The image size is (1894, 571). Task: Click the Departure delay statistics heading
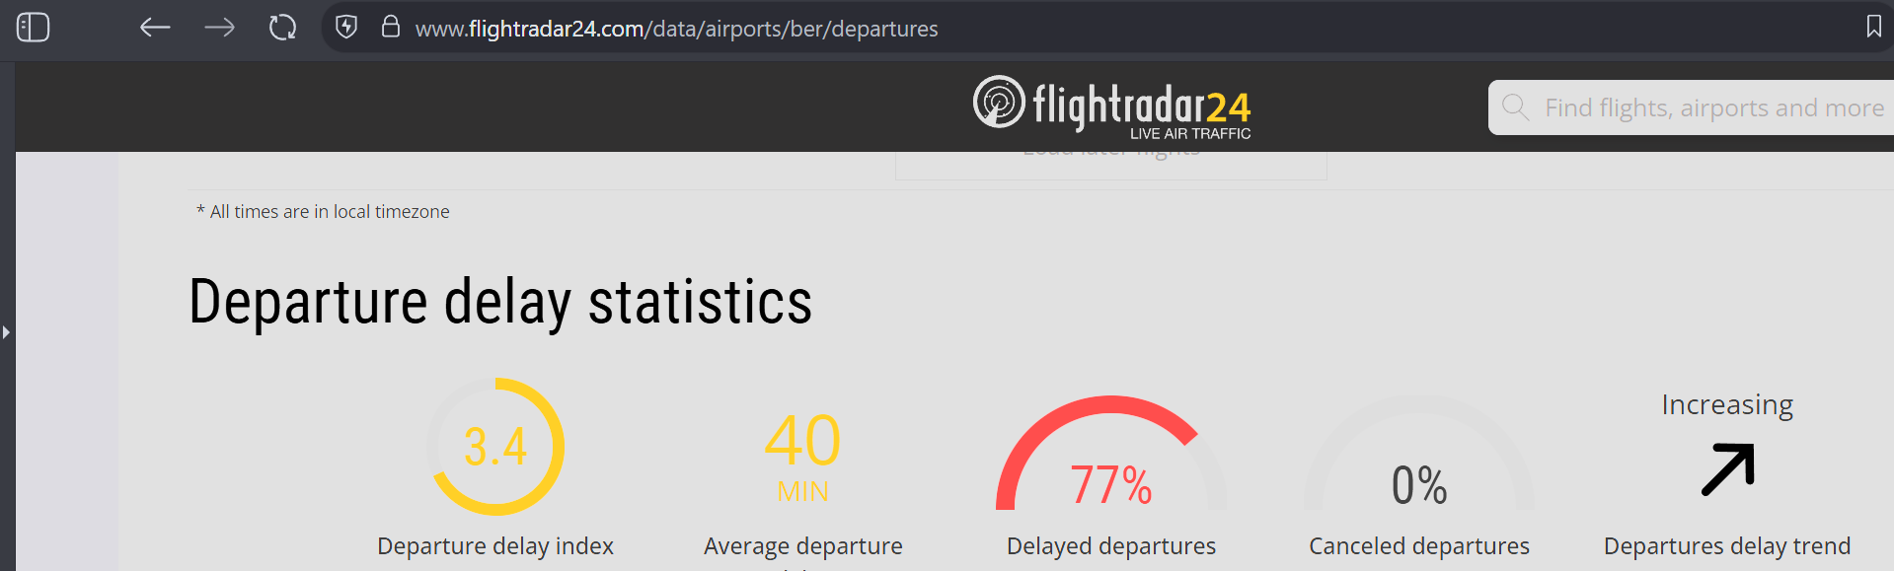pyautogui.click(x=500, y=302)
